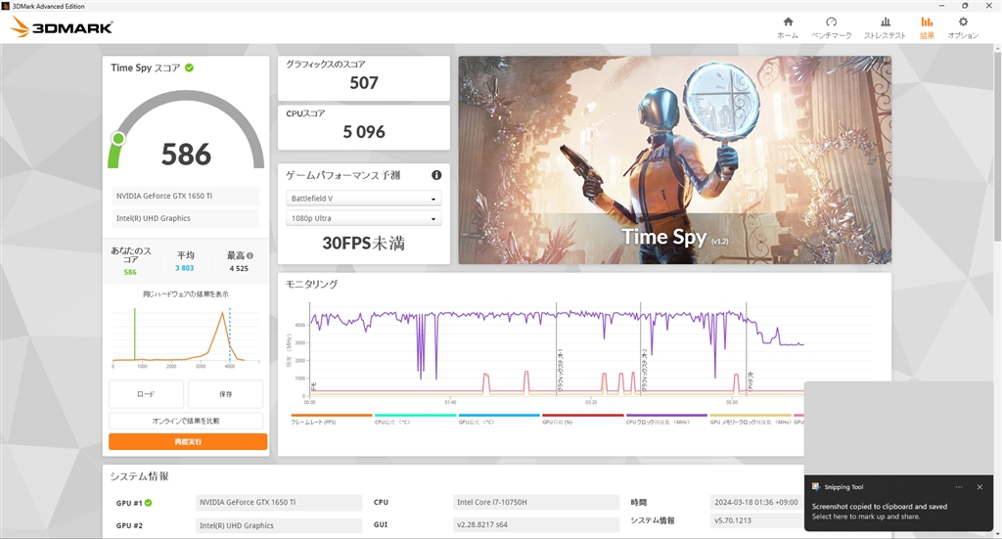This screenshot has height=539, width=1002.
Task: Click the 30FPS未満 prediction text
Action: tap(364, 244)
